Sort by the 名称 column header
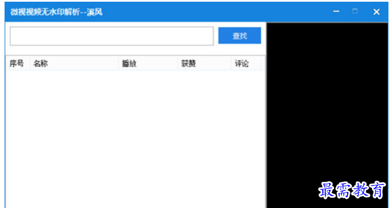Viewport: 389px width, 208px height. pyautogui.click(x=74, y=64)
